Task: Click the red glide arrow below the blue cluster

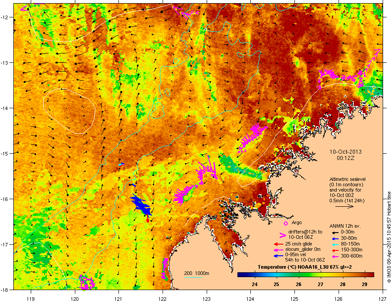Action: 147,219
